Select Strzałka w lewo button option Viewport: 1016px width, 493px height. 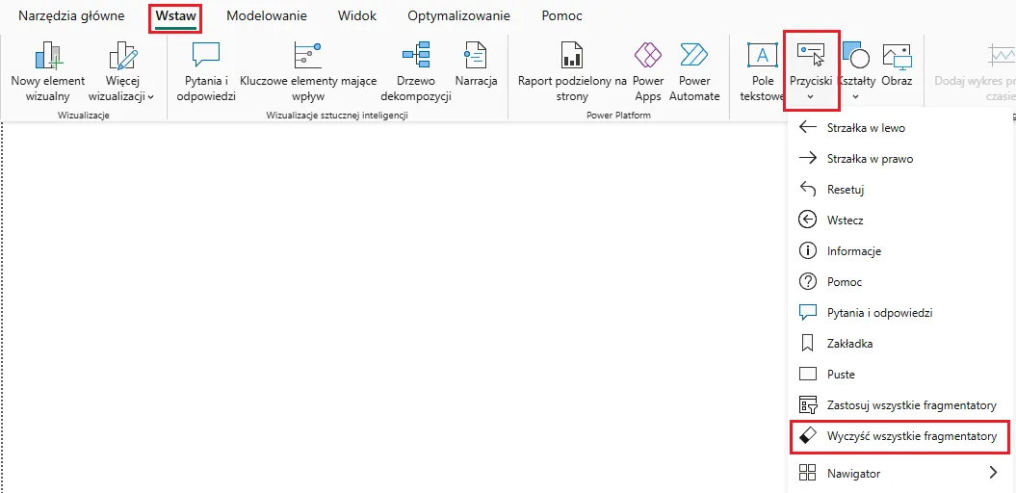coord(865,127)
